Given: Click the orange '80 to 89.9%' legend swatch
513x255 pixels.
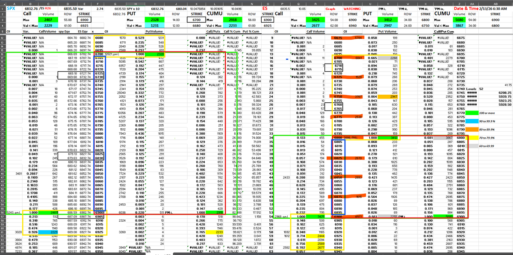Looking at the screenshot, I should [472, 129].
